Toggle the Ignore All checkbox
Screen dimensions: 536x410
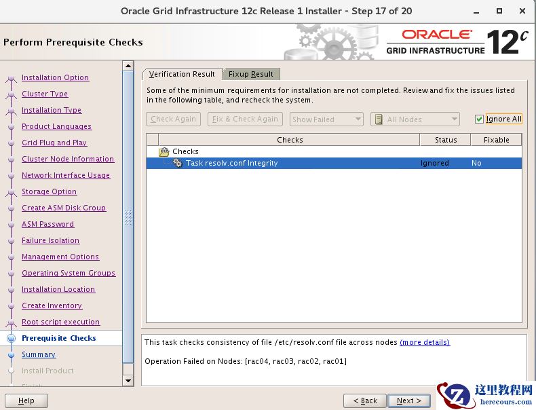coord(479,119)
